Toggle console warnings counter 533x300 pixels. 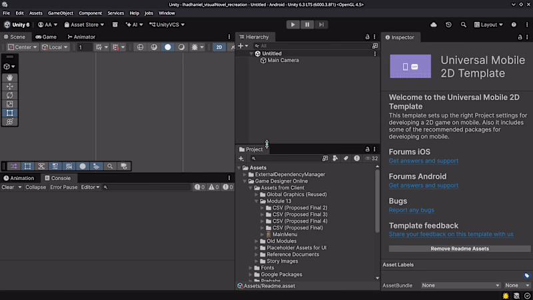pos(213,187)
